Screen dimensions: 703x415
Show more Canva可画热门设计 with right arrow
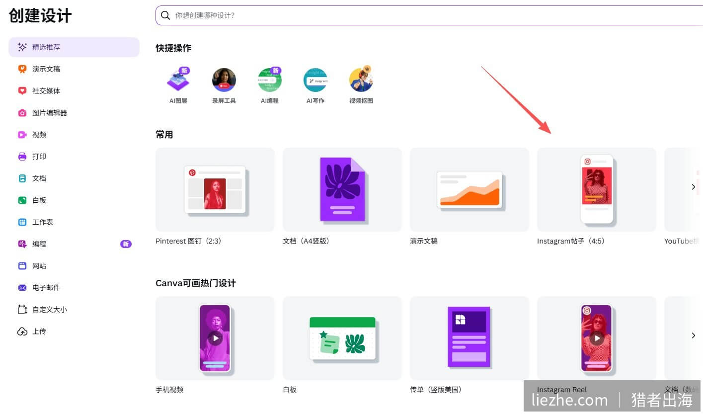pyautogui.click(x=693, y=335)
